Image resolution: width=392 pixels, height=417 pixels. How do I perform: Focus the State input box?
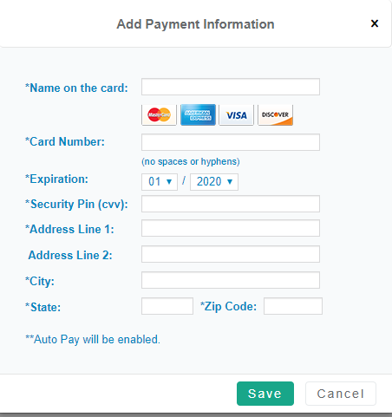[167, 306]
